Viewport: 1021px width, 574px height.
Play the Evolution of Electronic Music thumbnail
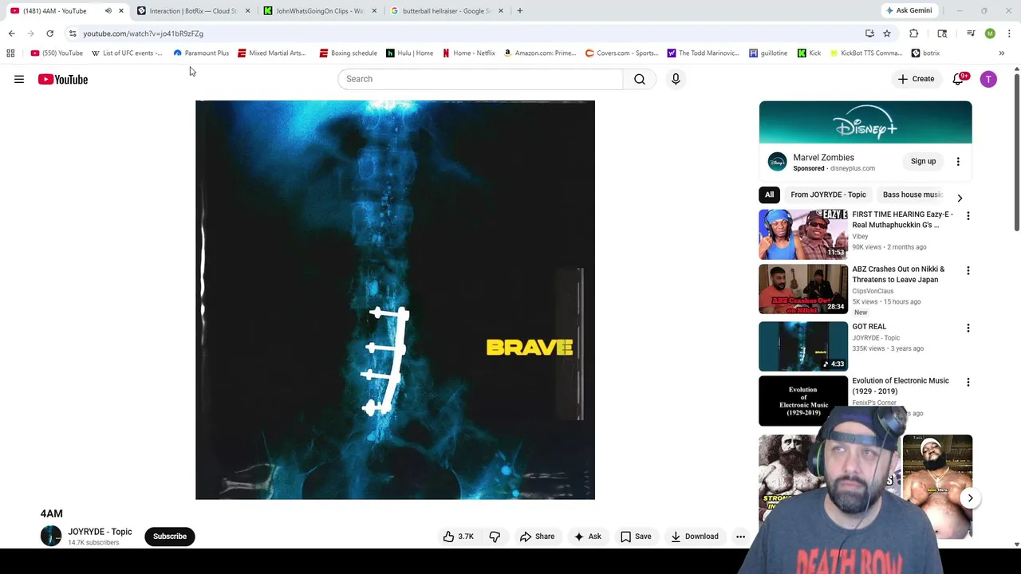[803, 402]
